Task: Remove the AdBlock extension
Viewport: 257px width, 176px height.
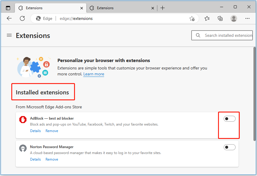Action: tap(52, 131)
